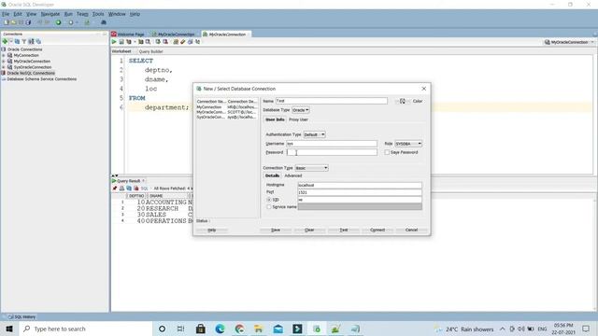This screenshot has width=598, height=336.
Task: Open Microsoft Store from the taskbar
Action: 201,329
